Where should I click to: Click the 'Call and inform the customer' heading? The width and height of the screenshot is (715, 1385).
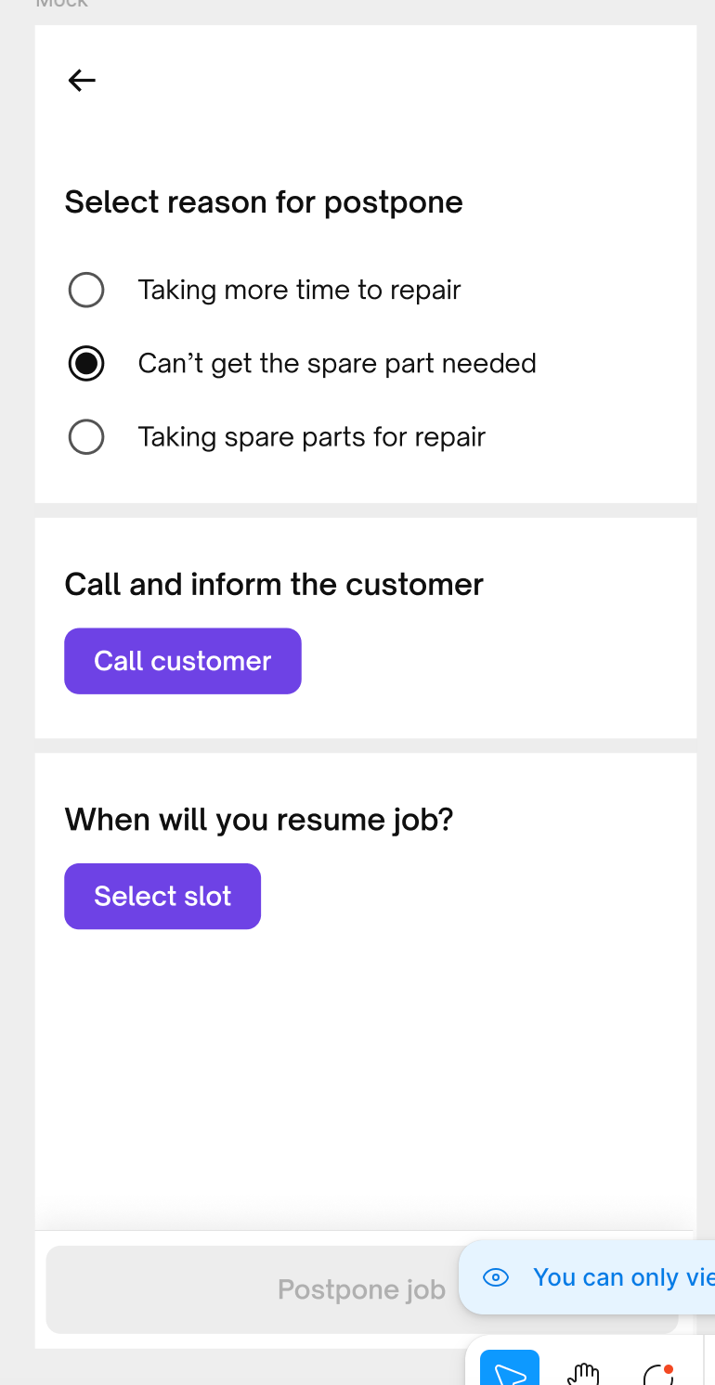274,584
